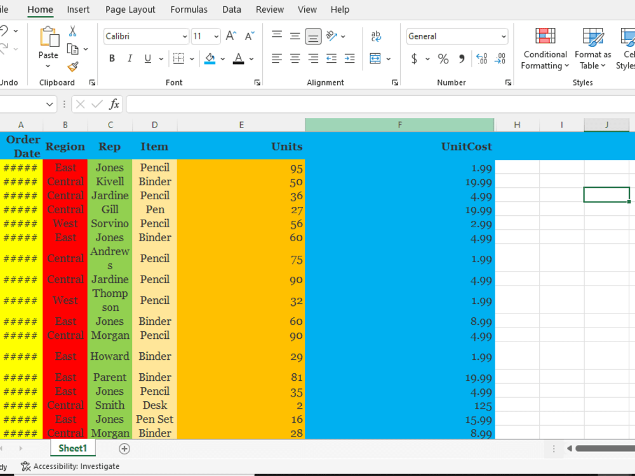Open Conditional Formatting from the ribbon
The width and height of the screenshot is (635, 476).
point(544,48)
